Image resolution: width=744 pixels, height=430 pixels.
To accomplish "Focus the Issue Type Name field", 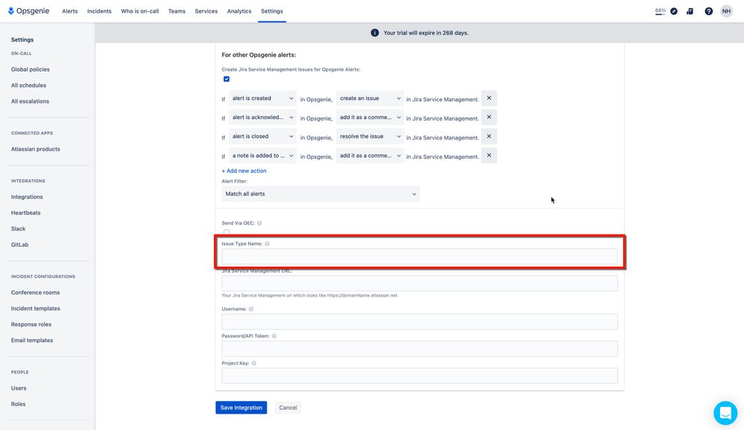I will 420,256.
